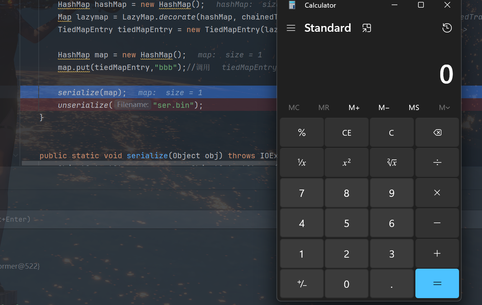Toggle Keep on top mode icon
Screen dimensions: 482x305
[366, 28]
